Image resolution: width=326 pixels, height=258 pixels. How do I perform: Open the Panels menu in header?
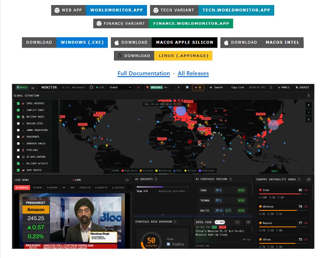pyautogui.click(x=284, y=87)
